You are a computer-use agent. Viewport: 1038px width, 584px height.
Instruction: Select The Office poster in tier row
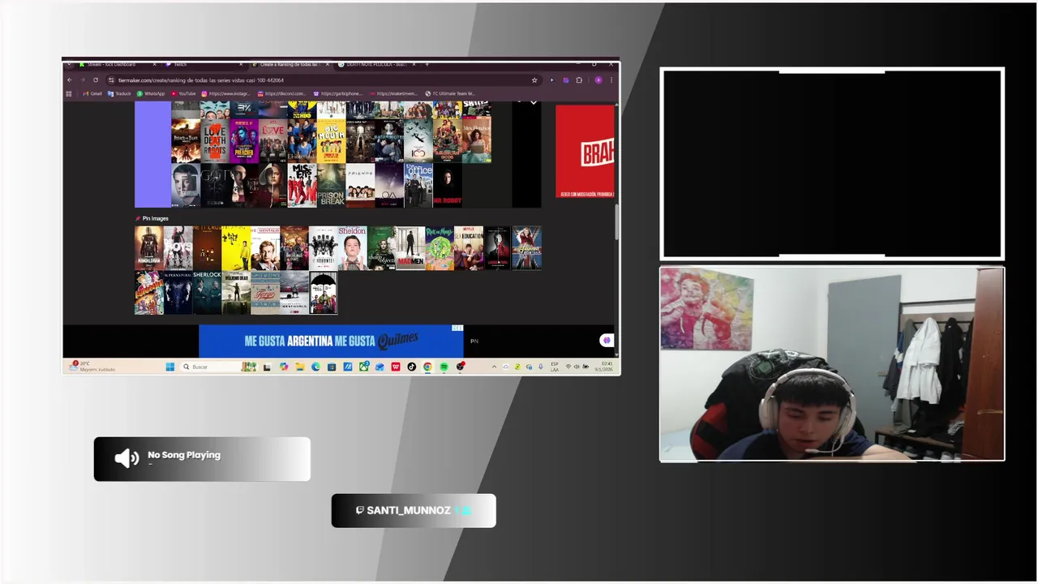click(418, 185)
